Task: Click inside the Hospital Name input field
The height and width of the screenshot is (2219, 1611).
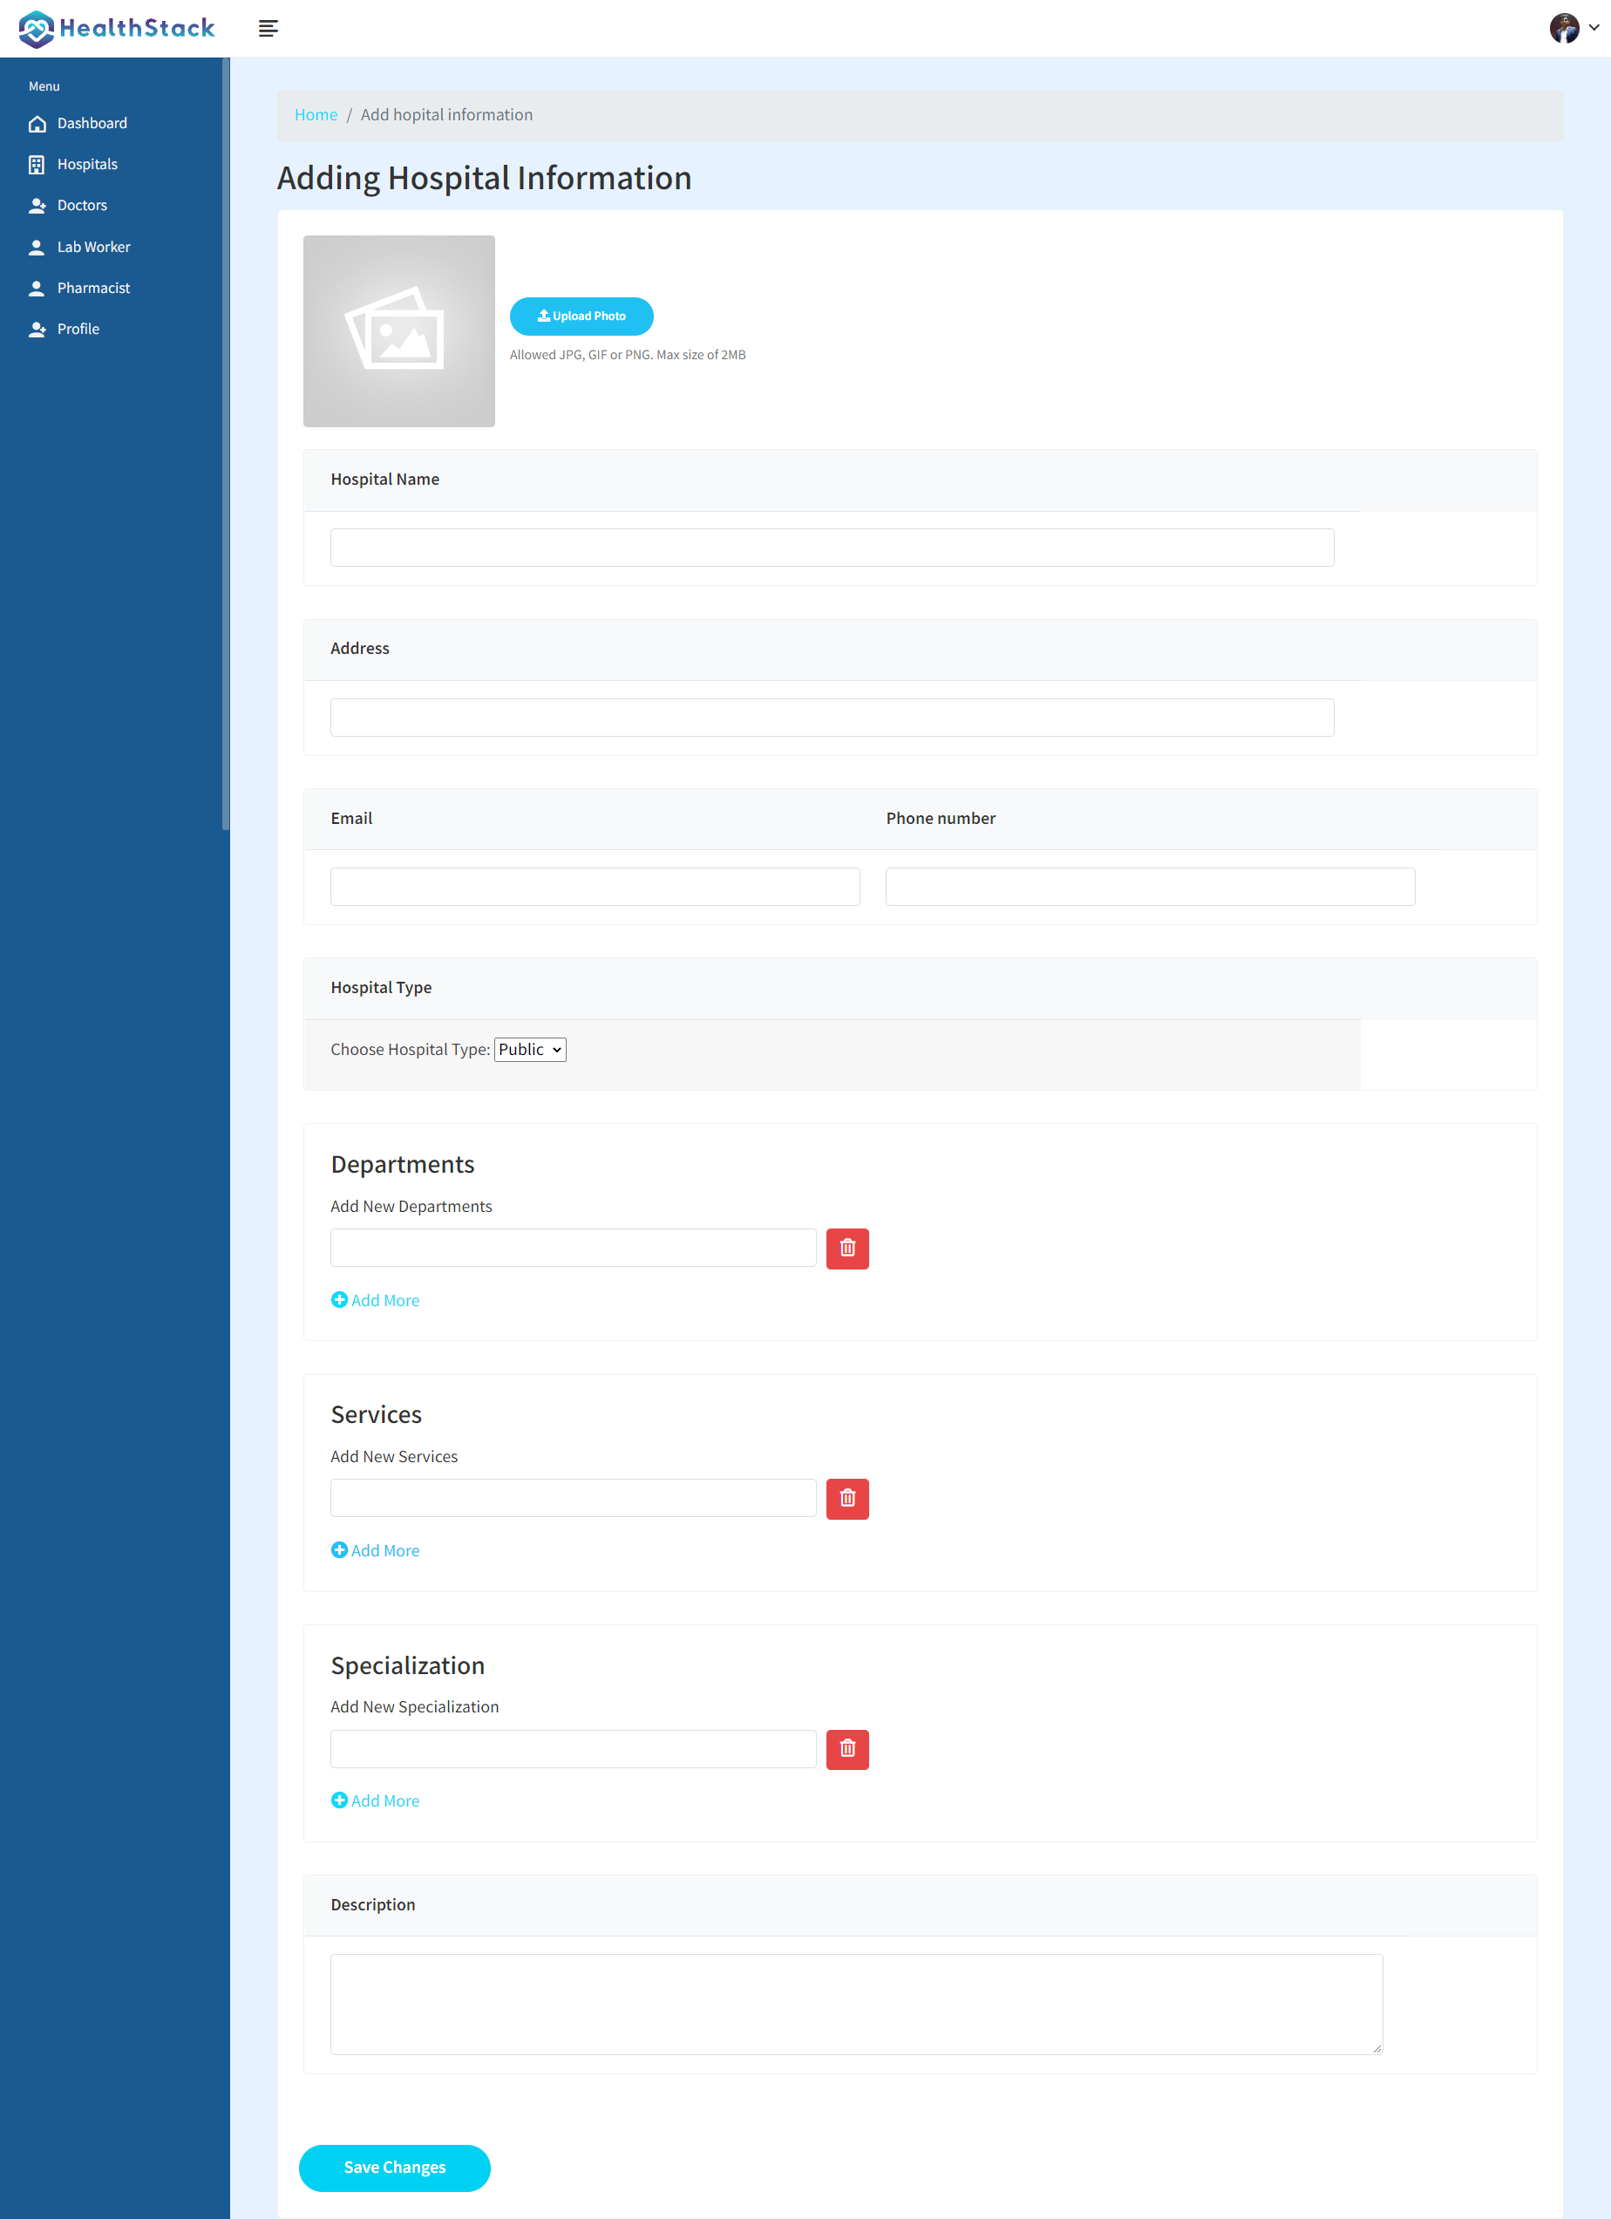Action: tap(831, 547)
